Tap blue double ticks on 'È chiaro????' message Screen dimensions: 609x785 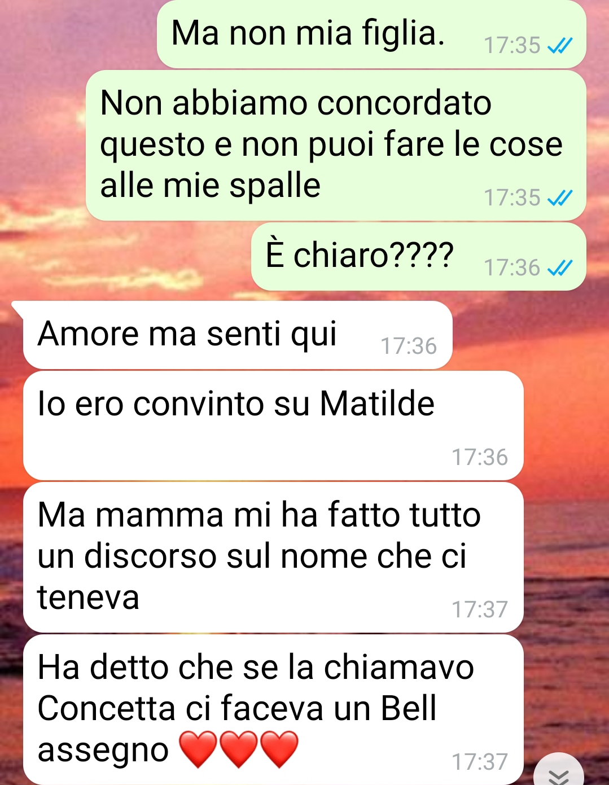[x=560, y=267]
